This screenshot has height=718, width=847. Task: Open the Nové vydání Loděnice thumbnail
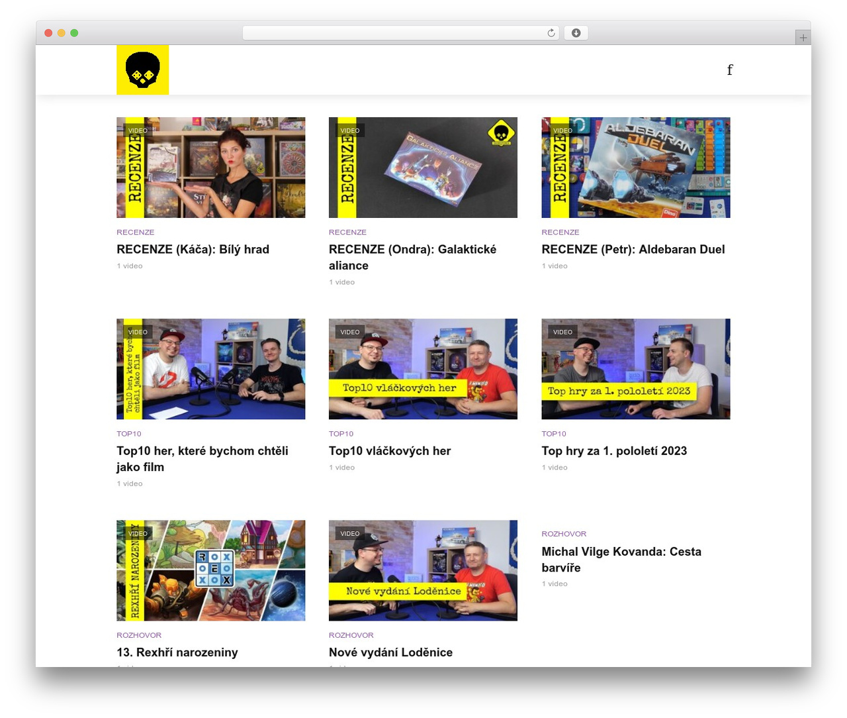(x=423, y=570)
